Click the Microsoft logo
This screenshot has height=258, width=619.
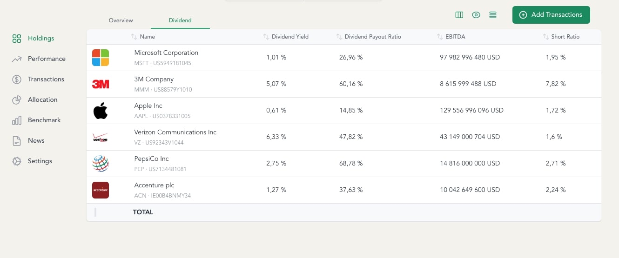click(x=101, y=58)
